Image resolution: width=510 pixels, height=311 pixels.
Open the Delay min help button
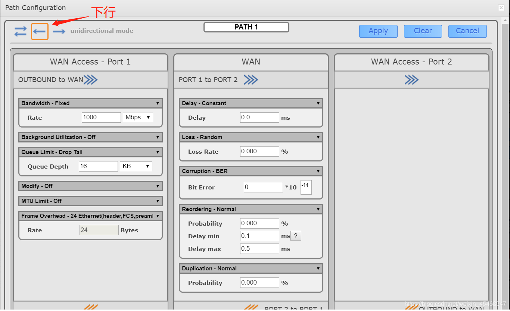tap(296, 236)
